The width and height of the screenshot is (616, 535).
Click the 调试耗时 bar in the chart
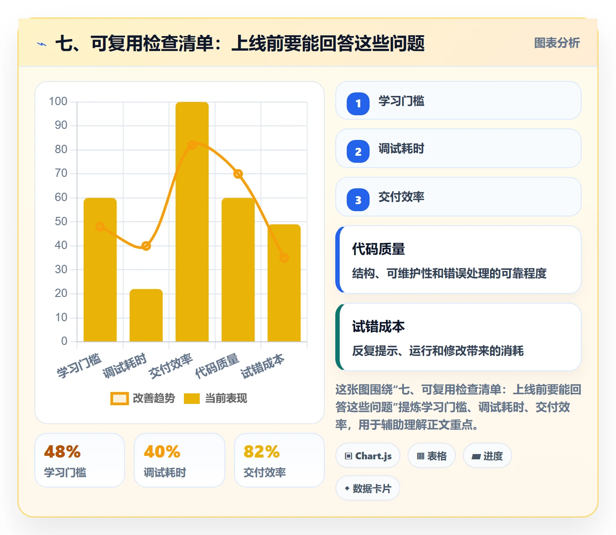(146, 315)
